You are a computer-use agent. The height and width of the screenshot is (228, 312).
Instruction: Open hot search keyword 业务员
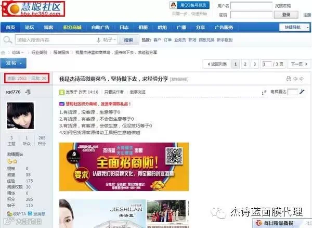[180, 40]
